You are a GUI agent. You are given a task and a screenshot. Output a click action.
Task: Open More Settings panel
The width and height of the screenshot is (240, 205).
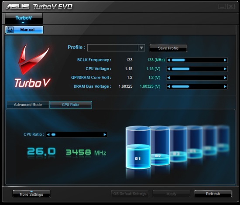coord(31,194)
